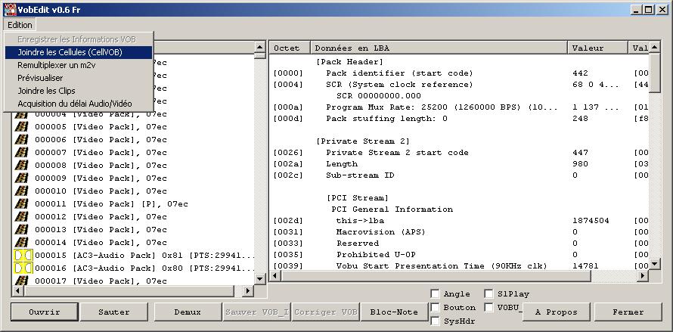Viewport: 673px width, 332px height.
Task: Toggle the Bouton checkbox
Action: 436,308
